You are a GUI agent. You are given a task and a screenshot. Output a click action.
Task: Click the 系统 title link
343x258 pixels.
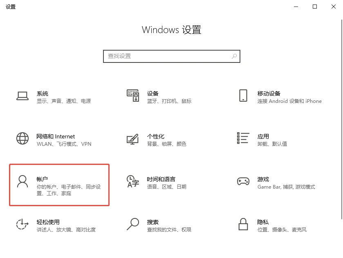tap(43, 93)
